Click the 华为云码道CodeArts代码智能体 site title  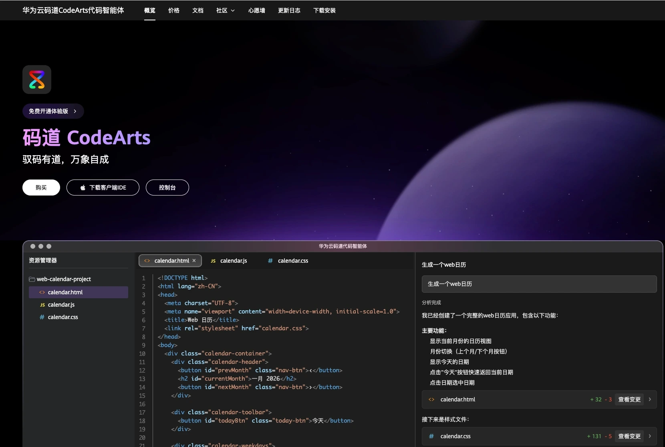click(73, 10)
